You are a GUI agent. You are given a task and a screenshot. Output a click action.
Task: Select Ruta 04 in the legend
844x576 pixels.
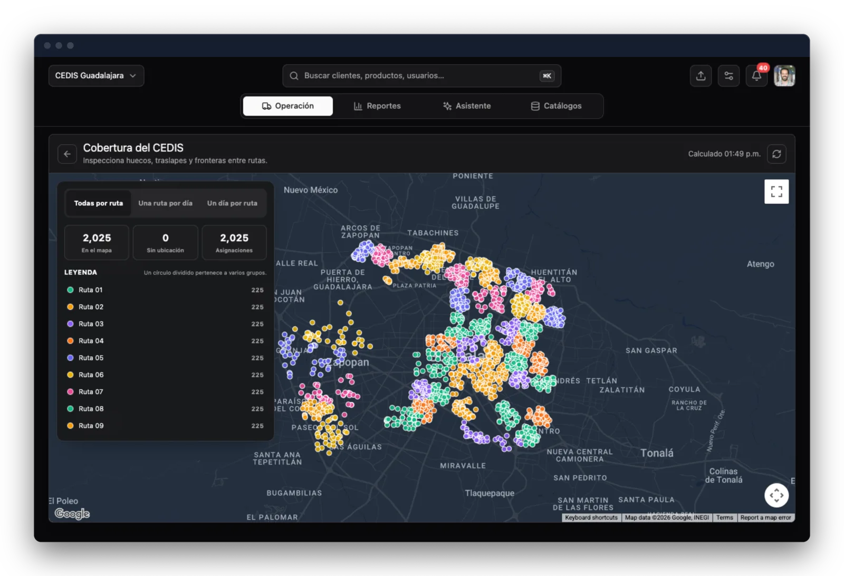165,341
